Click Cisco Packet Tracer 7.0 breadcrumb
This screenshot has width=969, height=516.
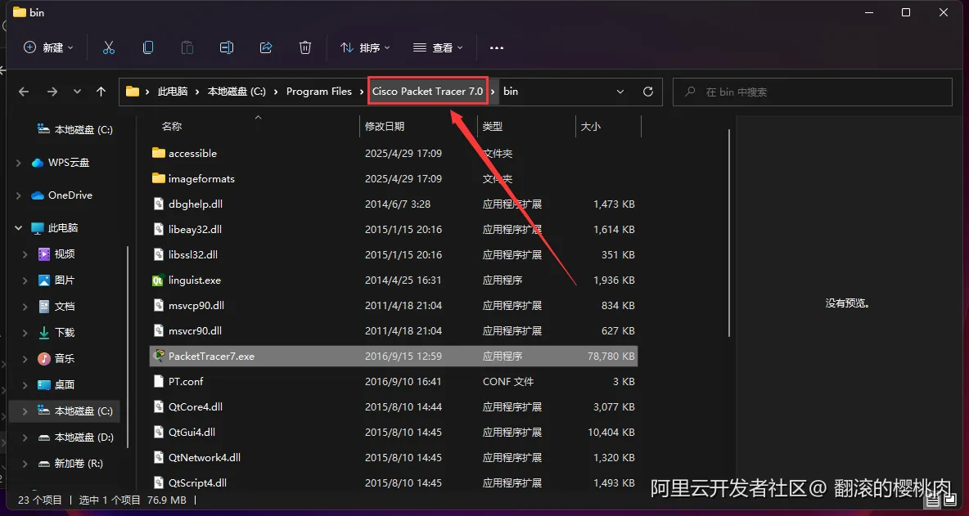click(x=428, y=92)
